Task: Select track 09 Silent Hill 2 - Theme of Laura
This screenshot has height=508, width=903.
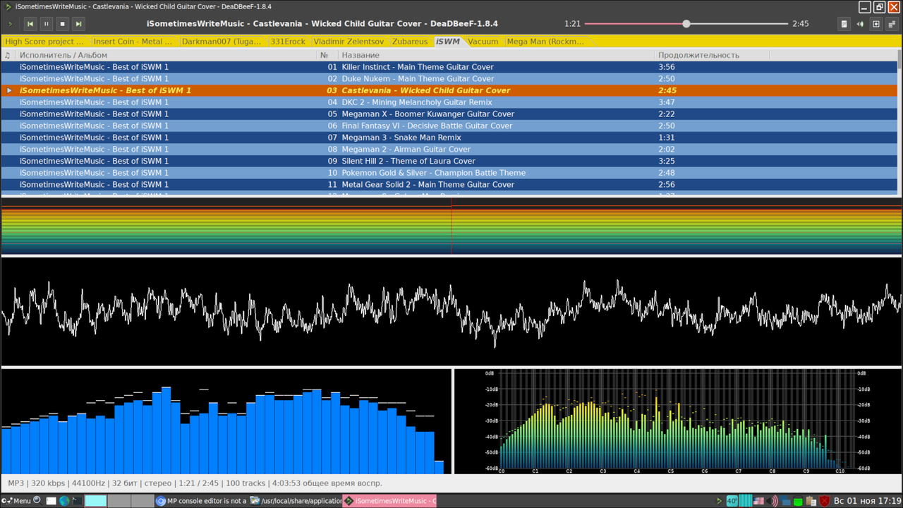Action: click(x=449, y=161)
